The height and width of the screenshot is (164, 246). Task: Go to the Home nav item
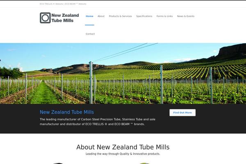click(x=89, y=16)
